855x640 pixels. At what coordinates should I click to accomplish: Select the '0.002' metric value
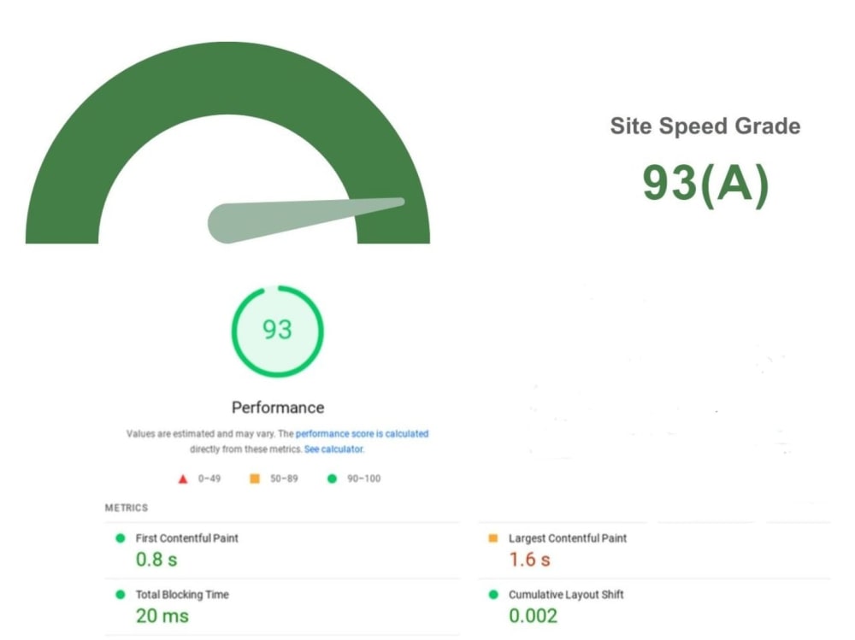(x=534, y=616)
